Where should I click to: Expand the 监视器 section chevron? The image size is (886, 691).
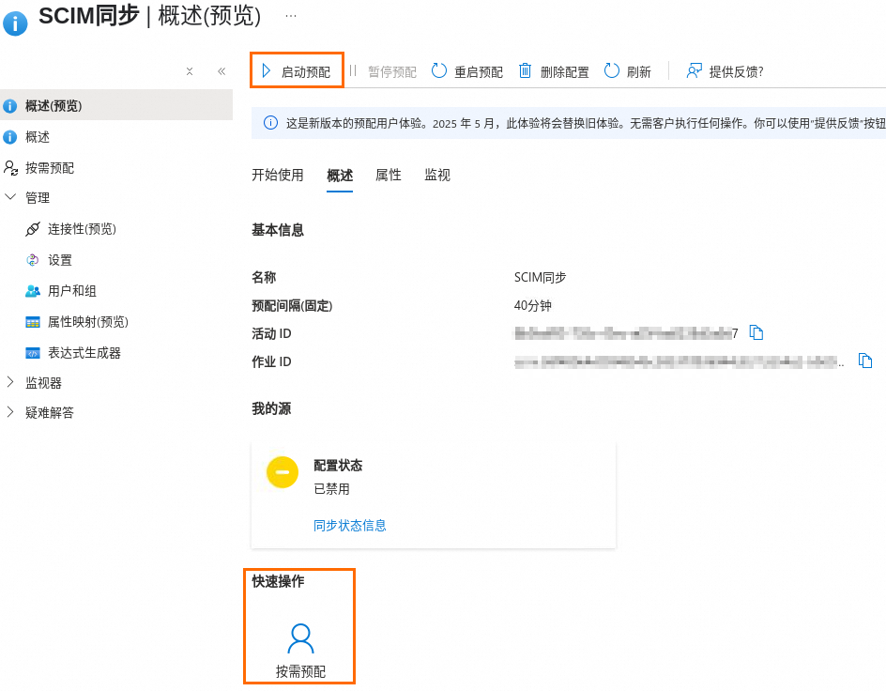coord(10,382)
